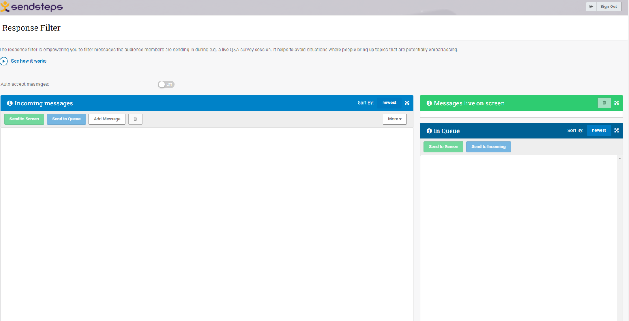Click the In Queue panel title
The width and height of the screenshot is (629, 321).
(x=447, y=131)
